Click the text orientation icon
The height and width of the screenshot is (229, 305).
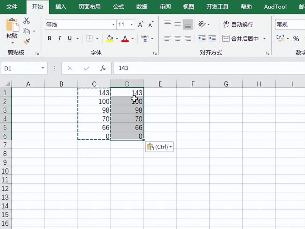(202, 24)
